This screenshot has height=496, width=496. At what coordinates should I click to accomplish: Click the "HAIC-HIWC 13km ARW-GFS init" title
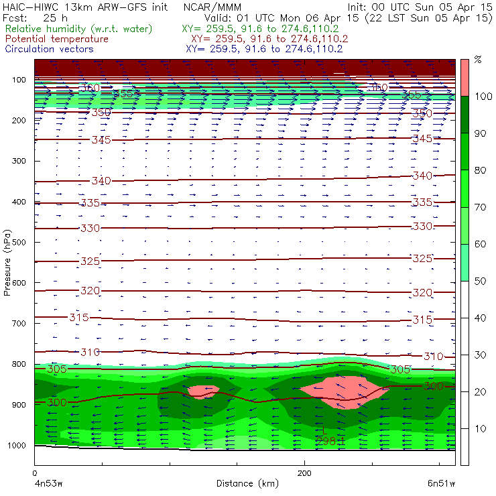[84, 7]
